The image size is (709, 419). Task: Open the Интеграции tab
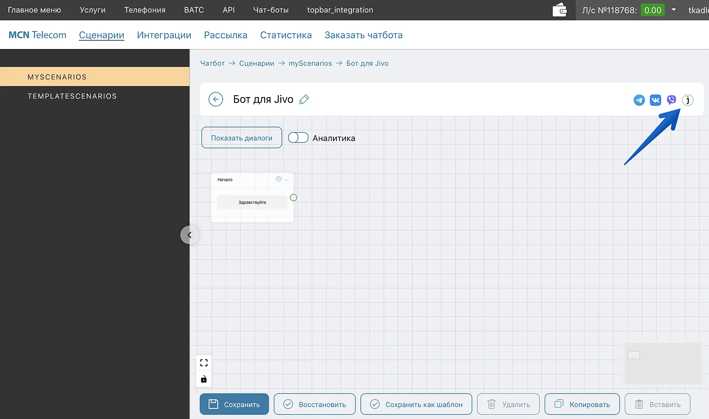[164, 35]
